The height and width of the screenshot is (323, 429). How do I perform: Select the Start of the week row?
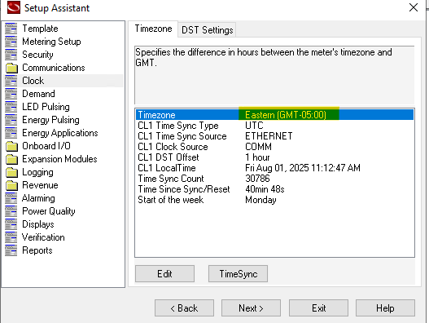pos(274,200)
